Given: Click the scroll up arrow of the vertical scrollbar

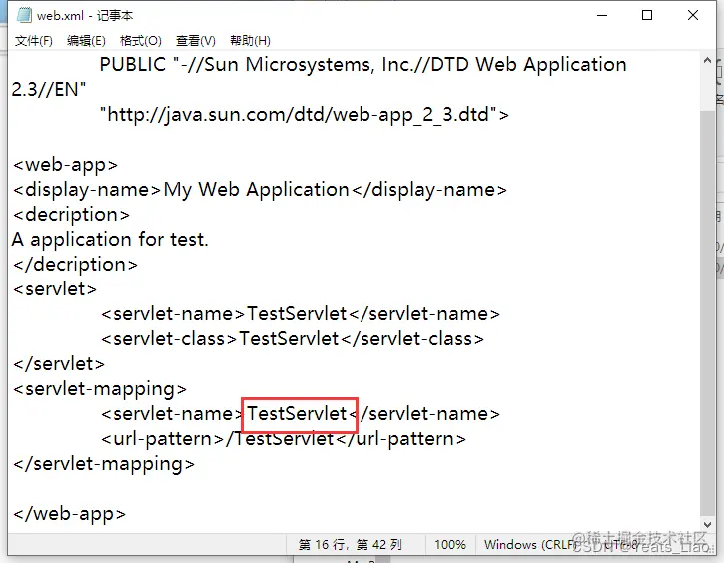Looking at the screenshot, I should tap(707, 61).
